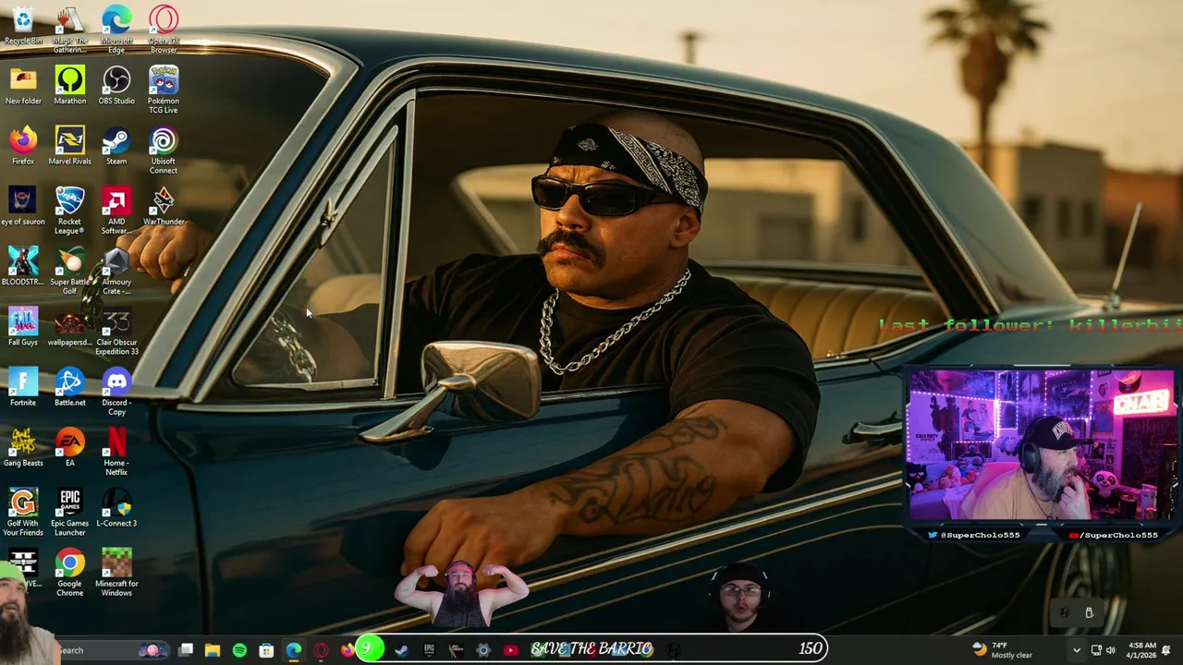
Task: Launch Marvel Rivals desktop shortcut
Action: point(69,145)
